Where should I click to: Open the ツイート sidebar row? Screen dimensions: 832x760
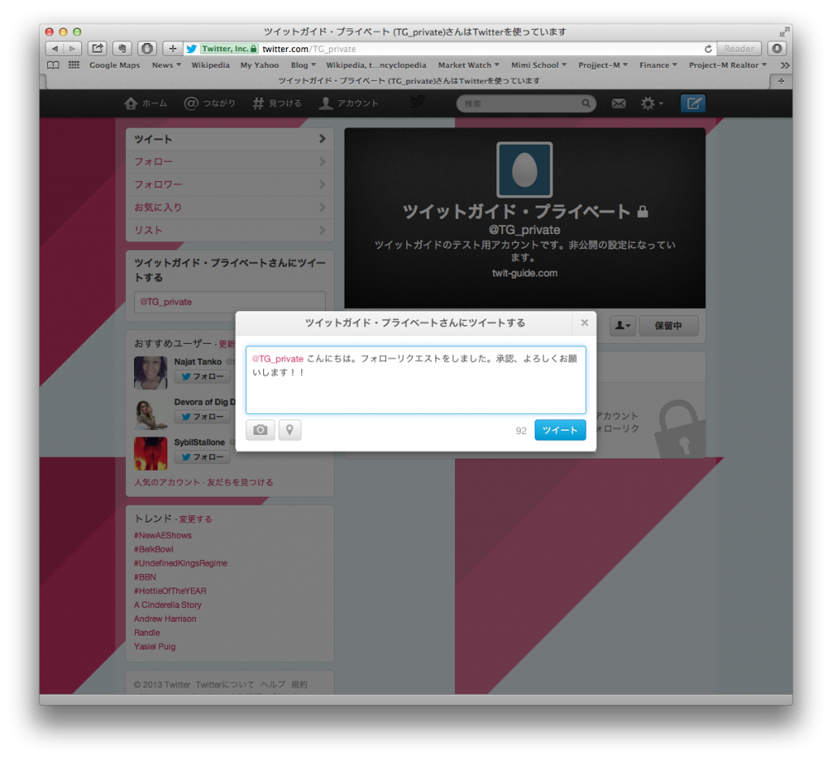pyautogui.click(x=230, y=139)
